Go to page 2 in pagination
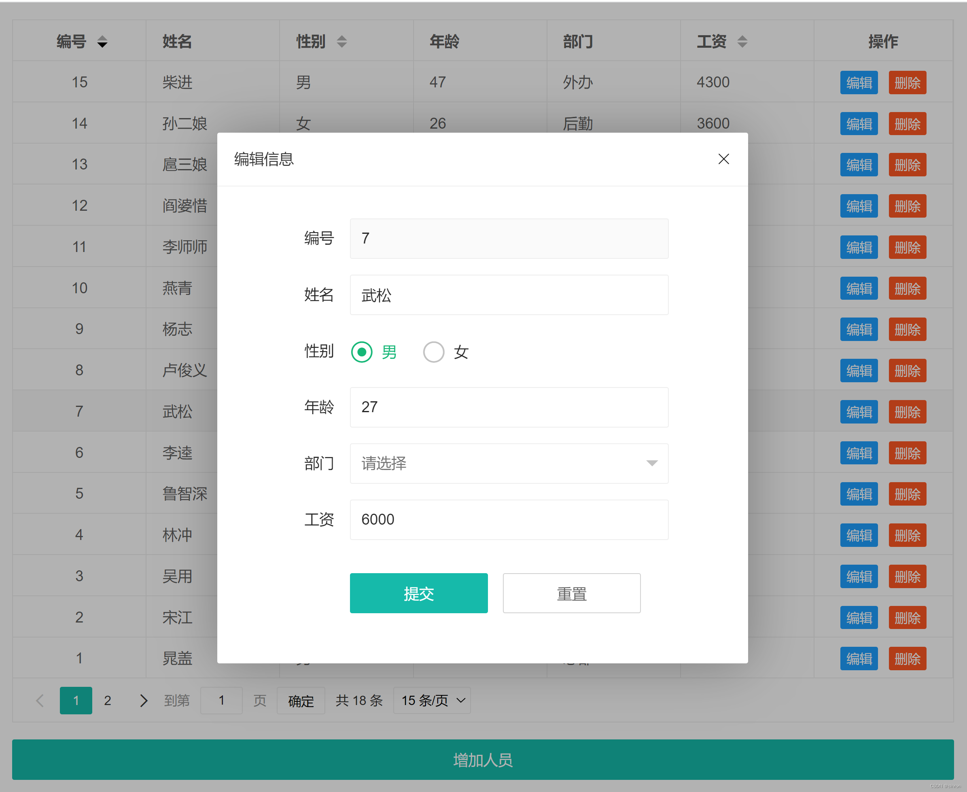Viewport: 967px width, 792px height. [x=108, y=700]
